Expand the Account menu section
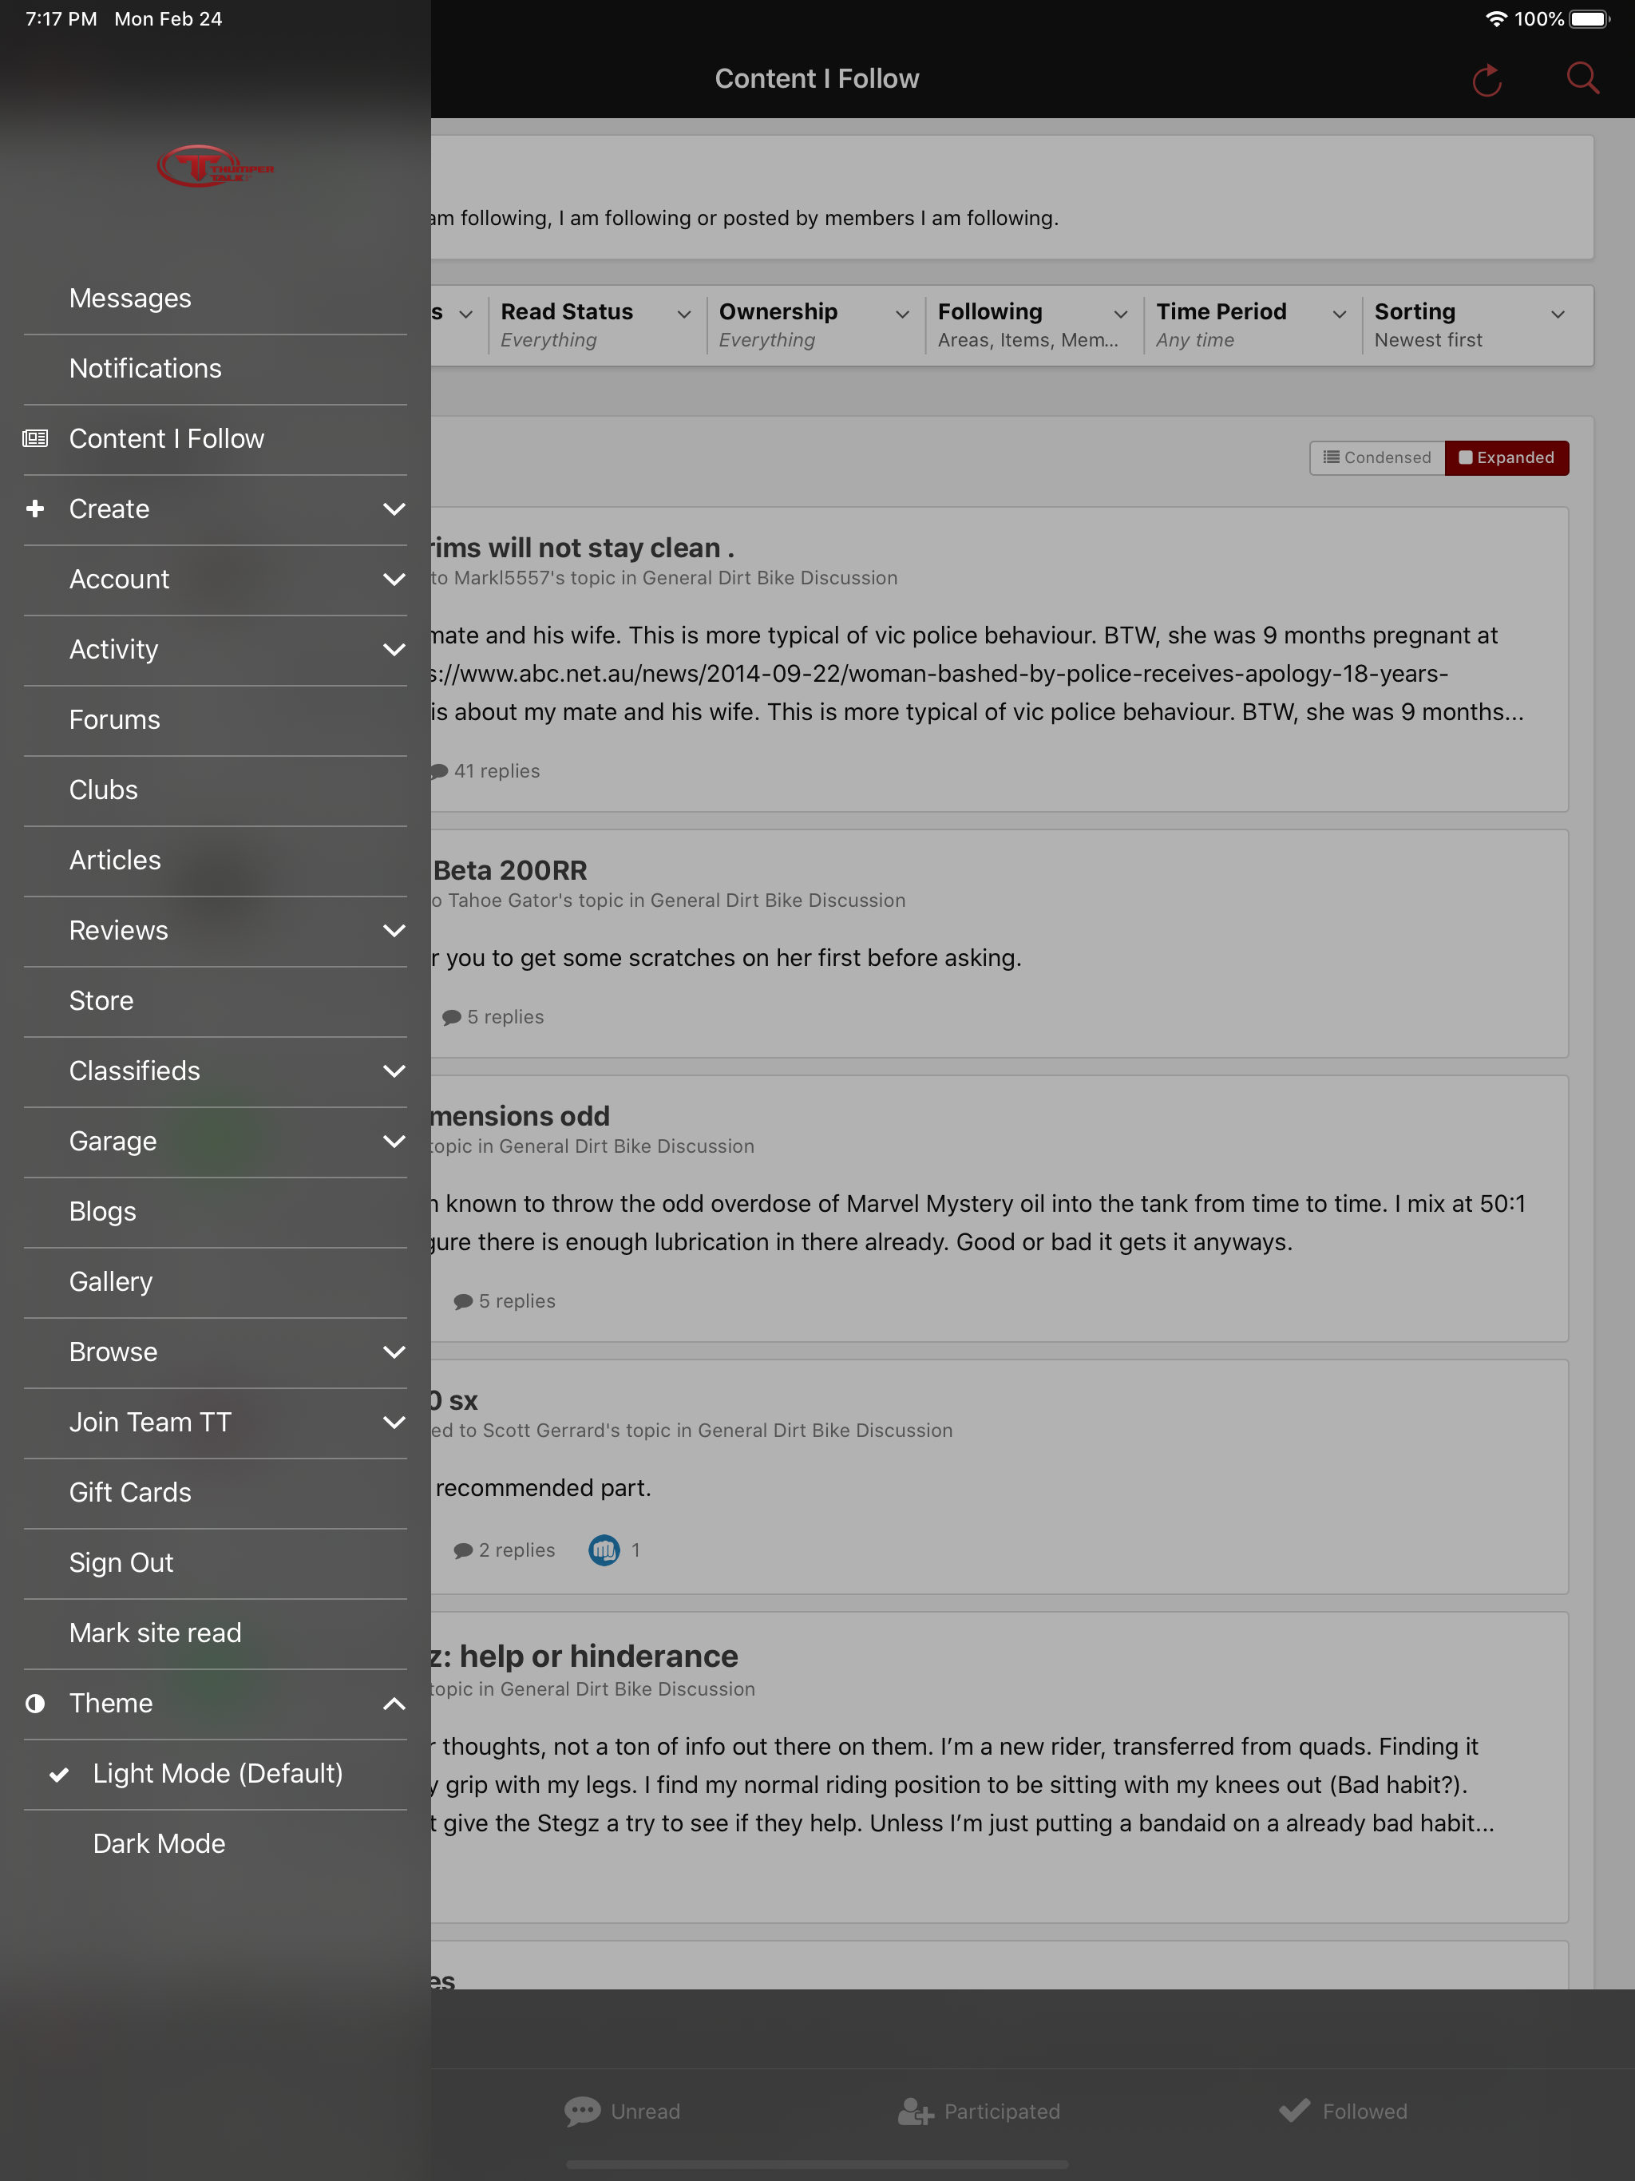The height and width of the screenshot is (2181, 1635). click(x=215, y=580)
